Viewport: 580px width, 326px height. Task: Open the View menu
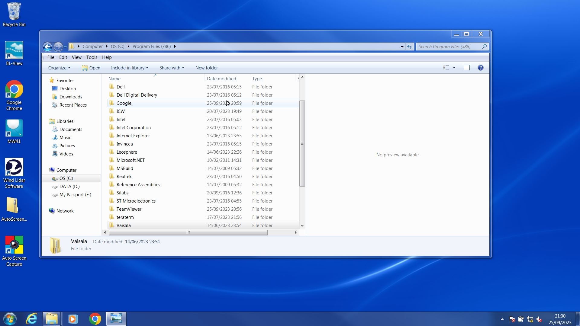[76, 57]
